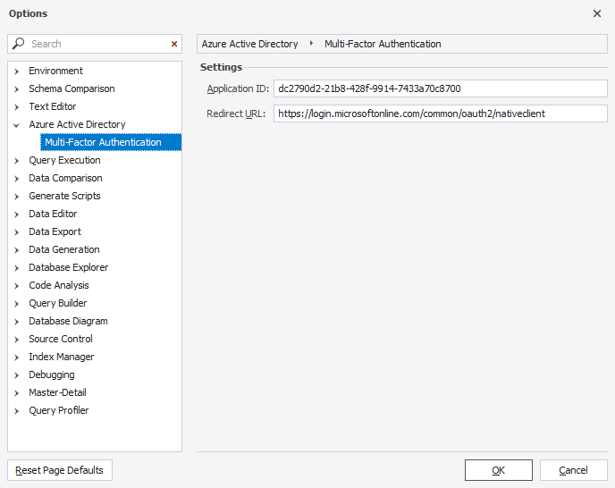Select the Index Manager tree item

(62, 357)
